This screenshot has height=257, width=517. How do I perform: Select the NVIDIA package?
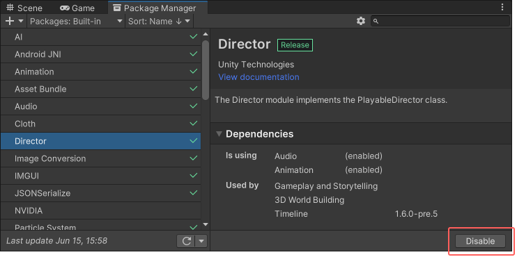[100, 210]
